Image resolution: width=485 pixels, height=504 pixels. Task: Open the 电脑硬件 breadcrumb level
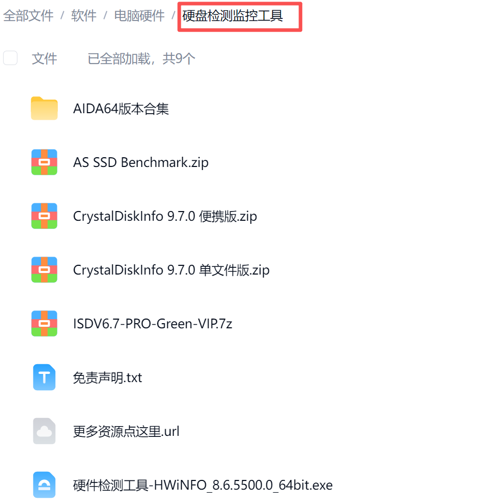(139, 16)
